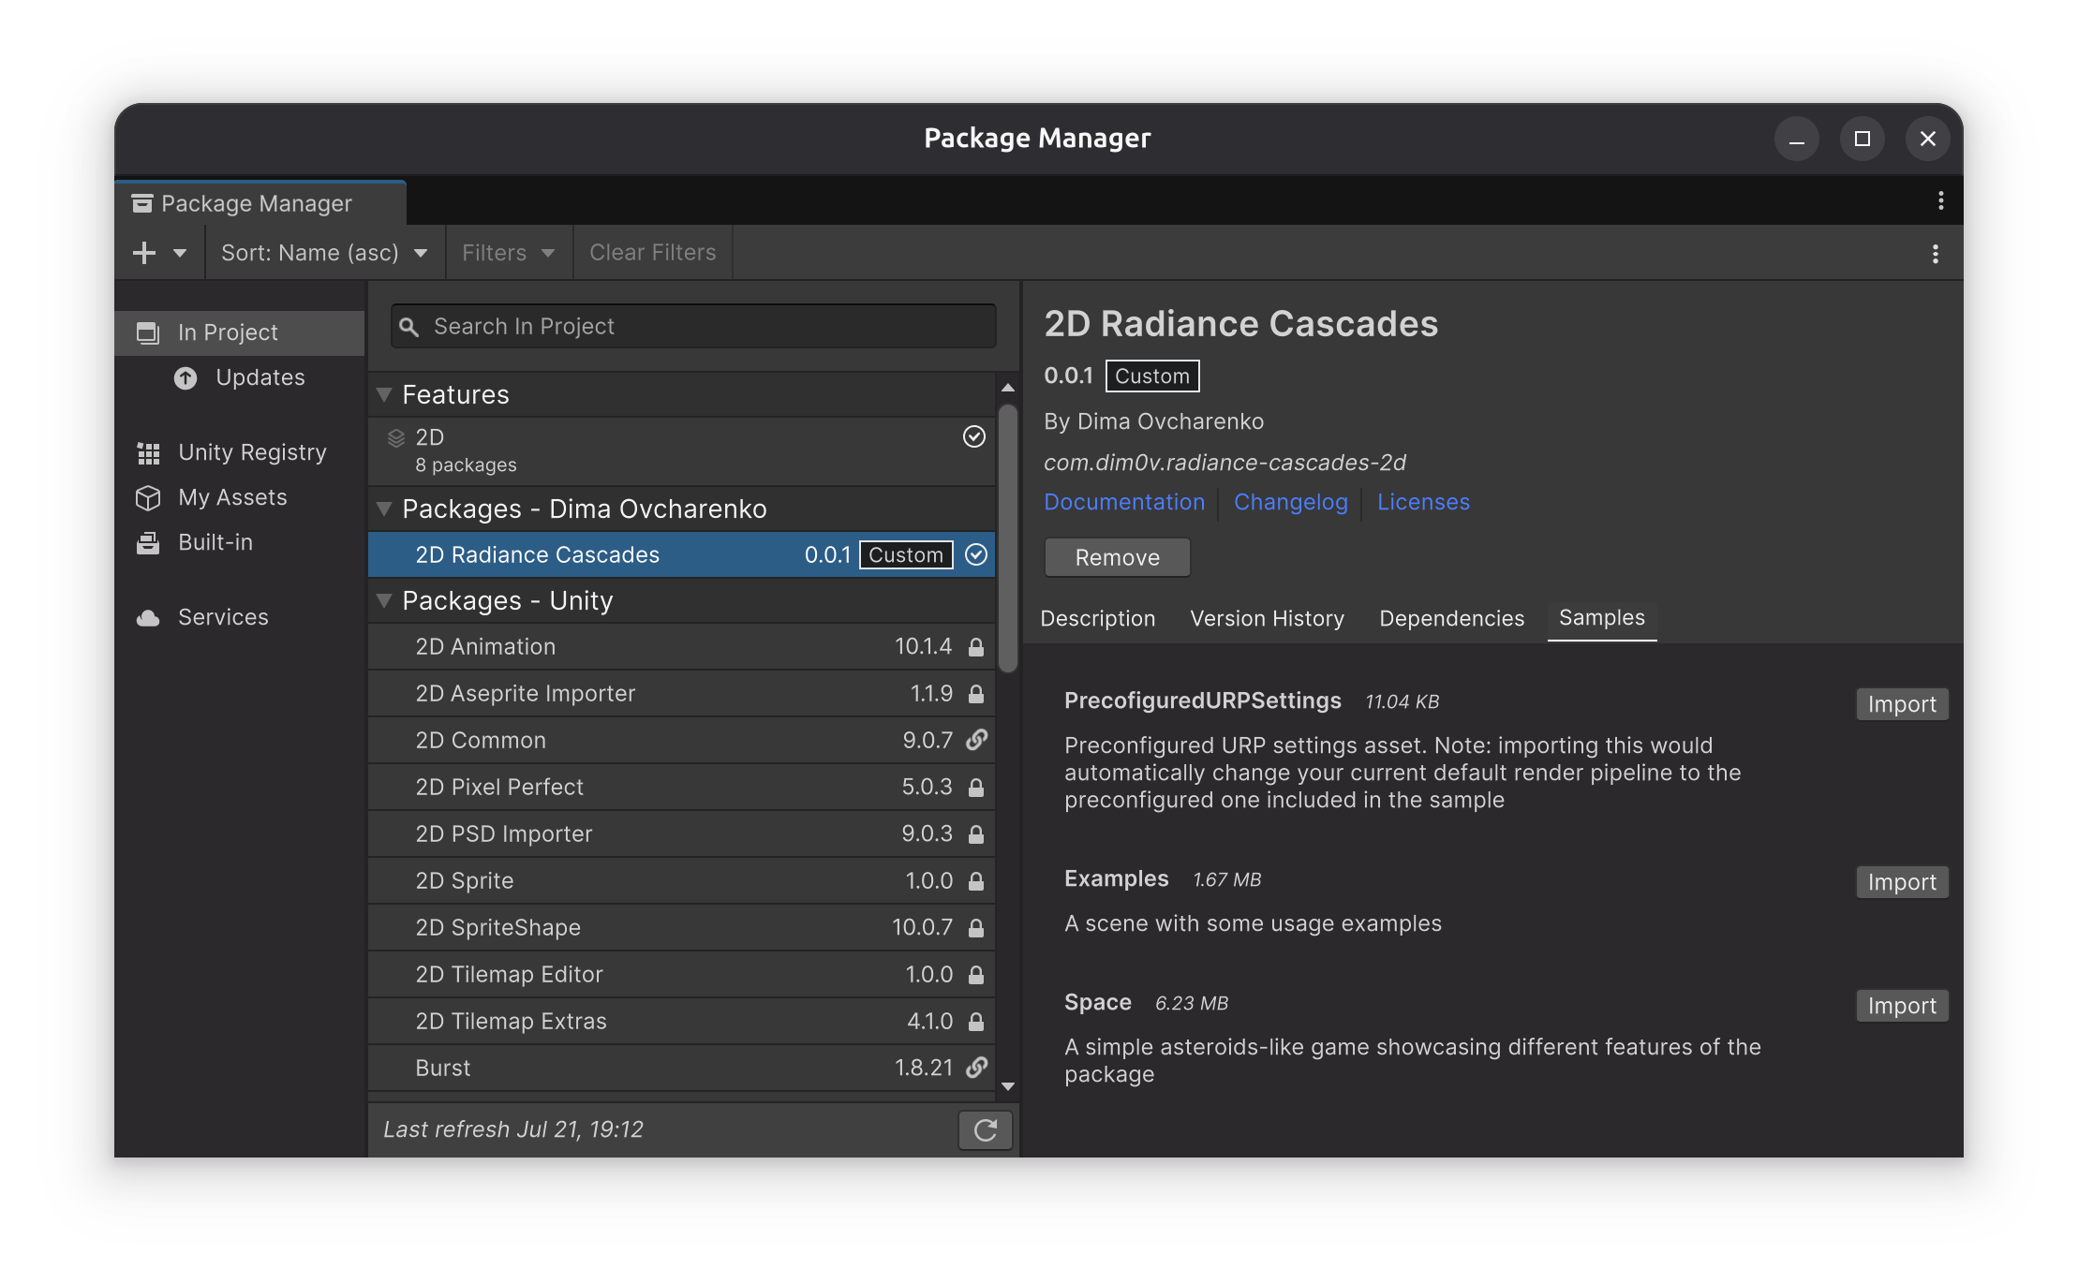This screenshot has height=1283, width=2078.
Task: Click the dependency link icon on Burst
Action: 977,1068
